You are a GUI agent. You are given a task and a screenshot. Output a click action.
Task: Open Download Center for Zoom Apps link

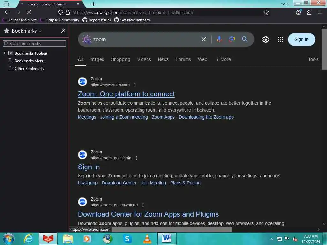coord(148,214)
